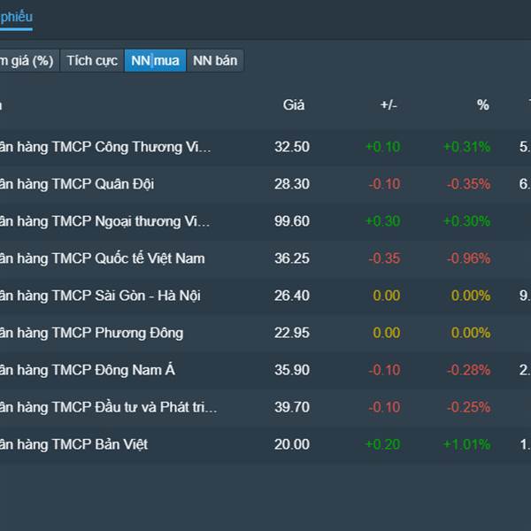Viewport: 531px width, 531px height.
Task: Click price 35.90 cell
Action: coord(292,370)
